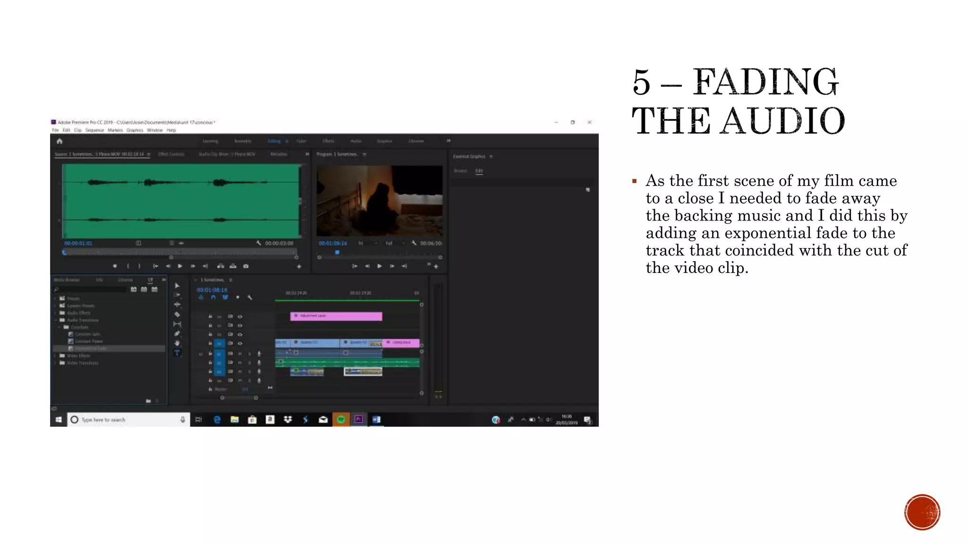Open the File menu

pos(55,130)
